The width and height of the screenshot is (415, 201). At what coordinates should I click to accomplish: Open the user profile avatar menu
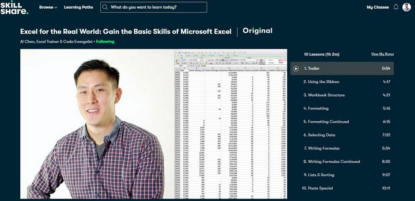407,7
